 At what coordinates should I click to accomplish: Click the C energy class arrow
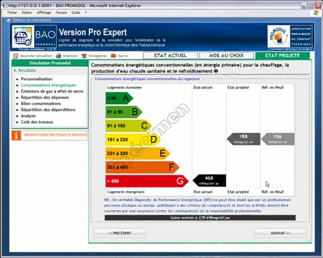pos(128,126)
